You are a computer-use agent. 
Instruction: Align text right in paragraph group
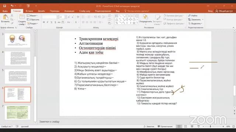coord(91,22)
